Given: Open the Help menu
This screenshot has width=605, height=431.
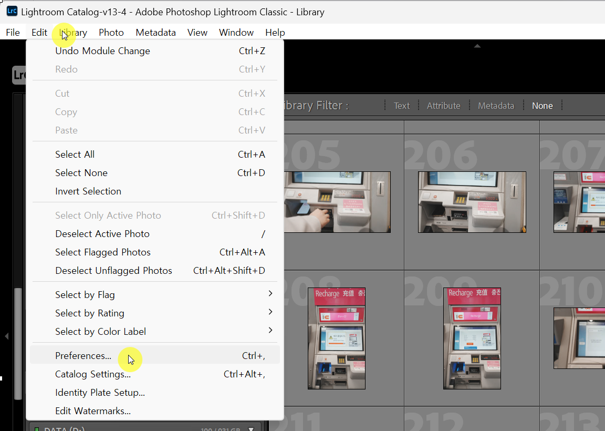Looking at the screenshot, I should [x=275, y=33].
